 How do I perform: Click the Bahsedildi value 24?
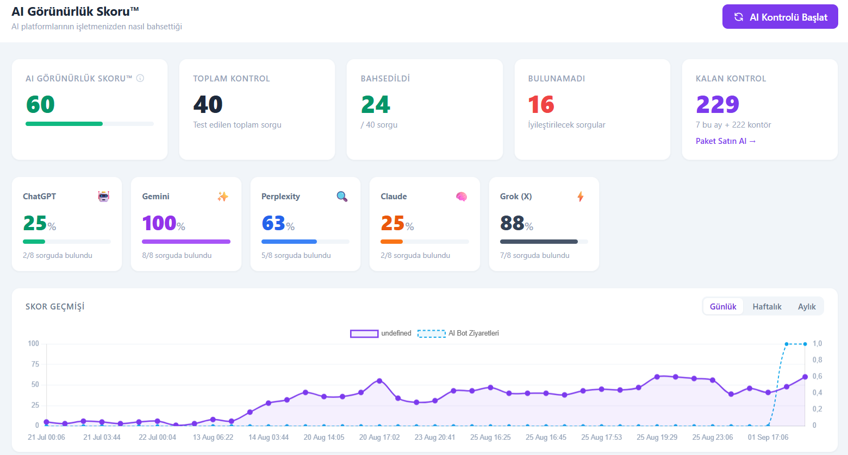click(x=376, y=104)
